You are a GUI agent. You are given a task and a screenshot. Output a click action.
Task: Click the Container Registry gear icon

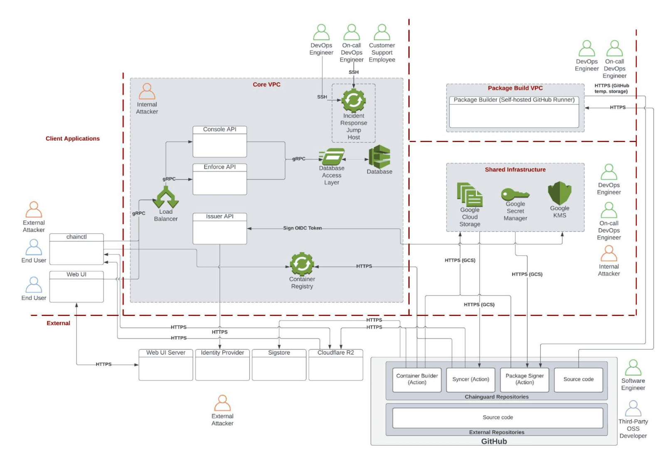coord(302,264)
